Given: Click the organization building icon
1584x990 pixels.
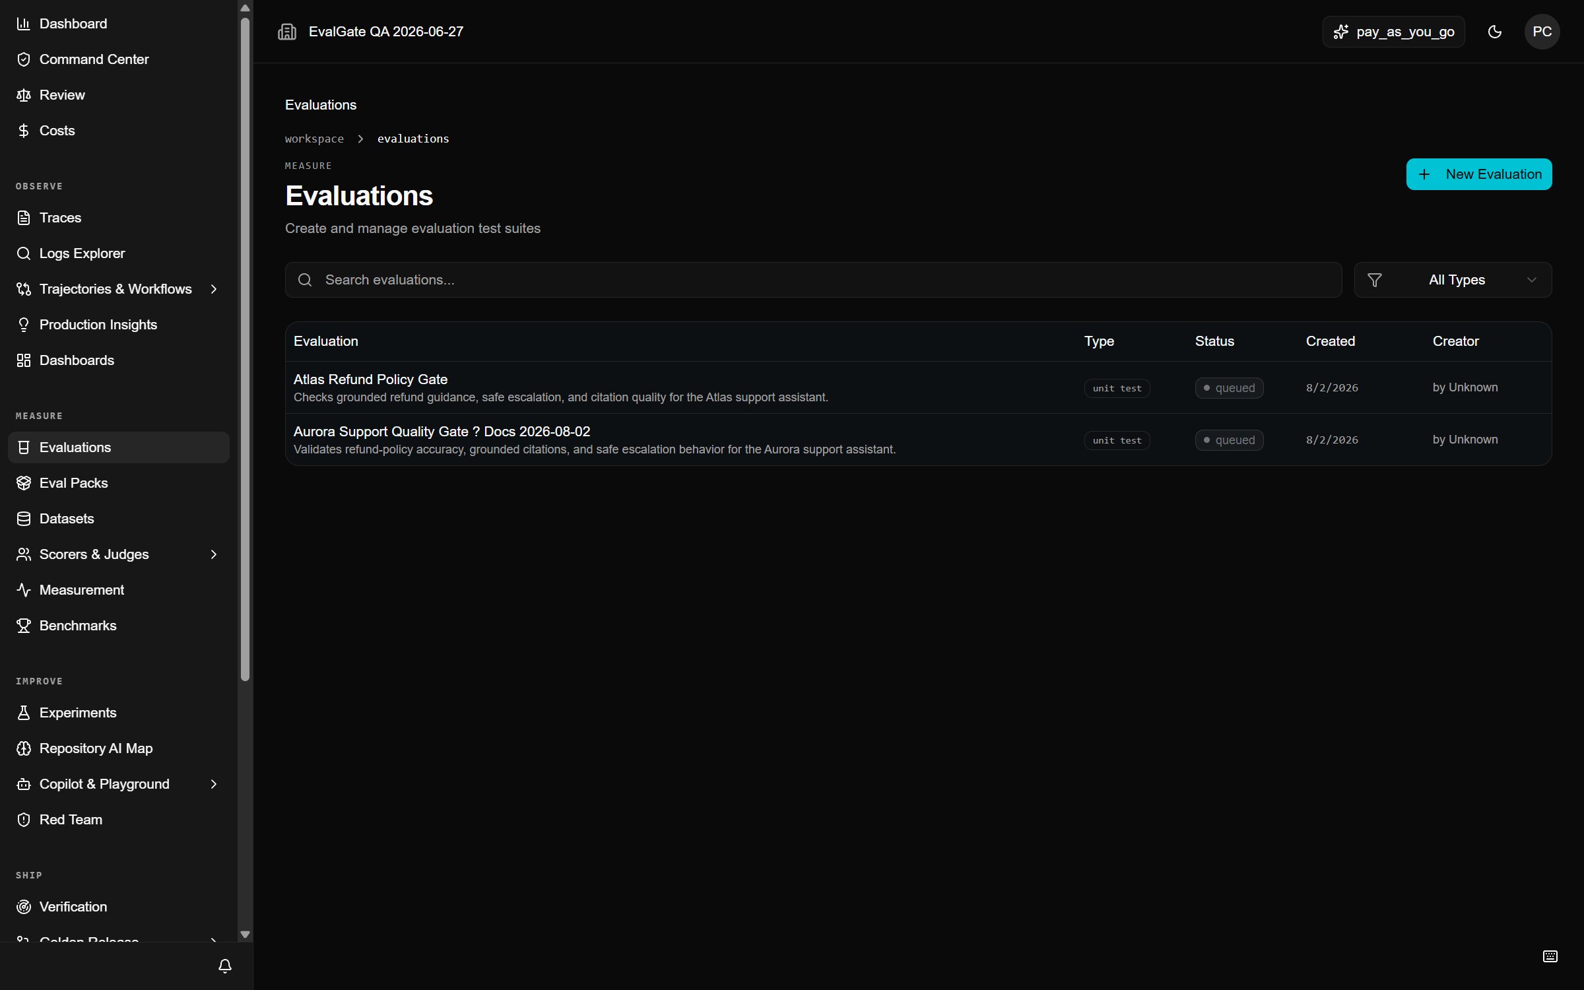Looking at the screenshot, I should point(287,32).
